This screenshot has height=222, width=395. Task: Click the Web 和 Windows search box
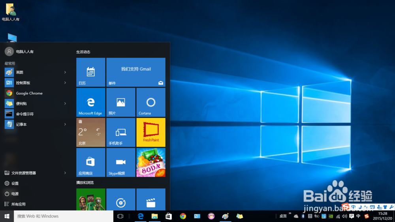[64, 216]
